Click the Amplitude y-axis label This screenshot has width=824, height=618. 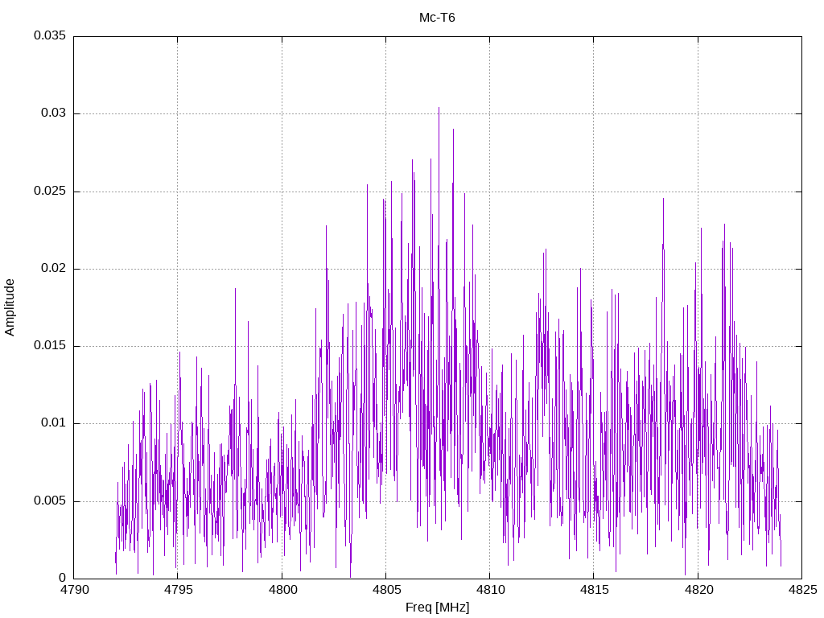coord(10,307)
